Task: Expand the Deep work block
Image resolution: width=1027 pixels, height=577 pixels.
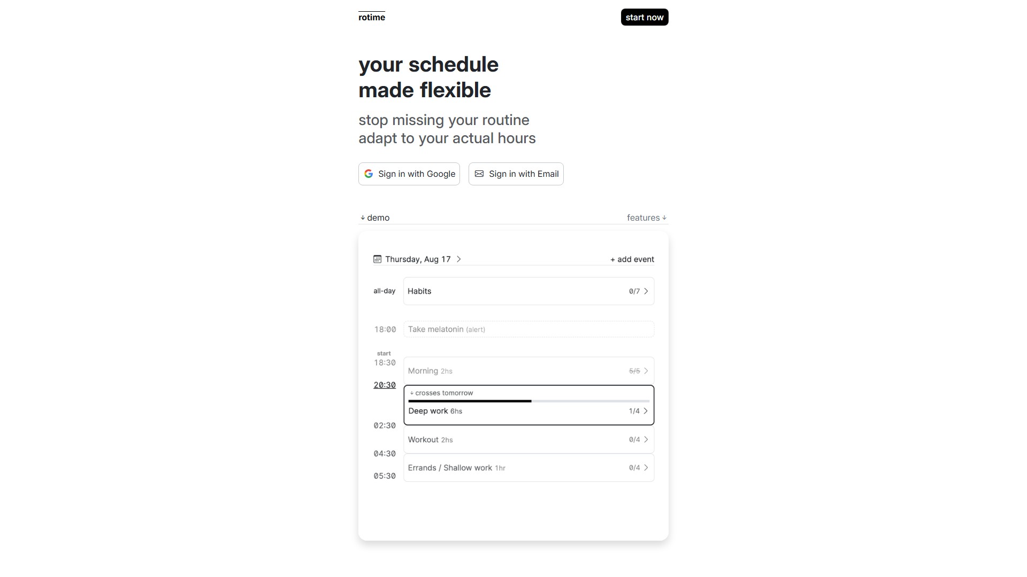Action: tap(646, 411)
